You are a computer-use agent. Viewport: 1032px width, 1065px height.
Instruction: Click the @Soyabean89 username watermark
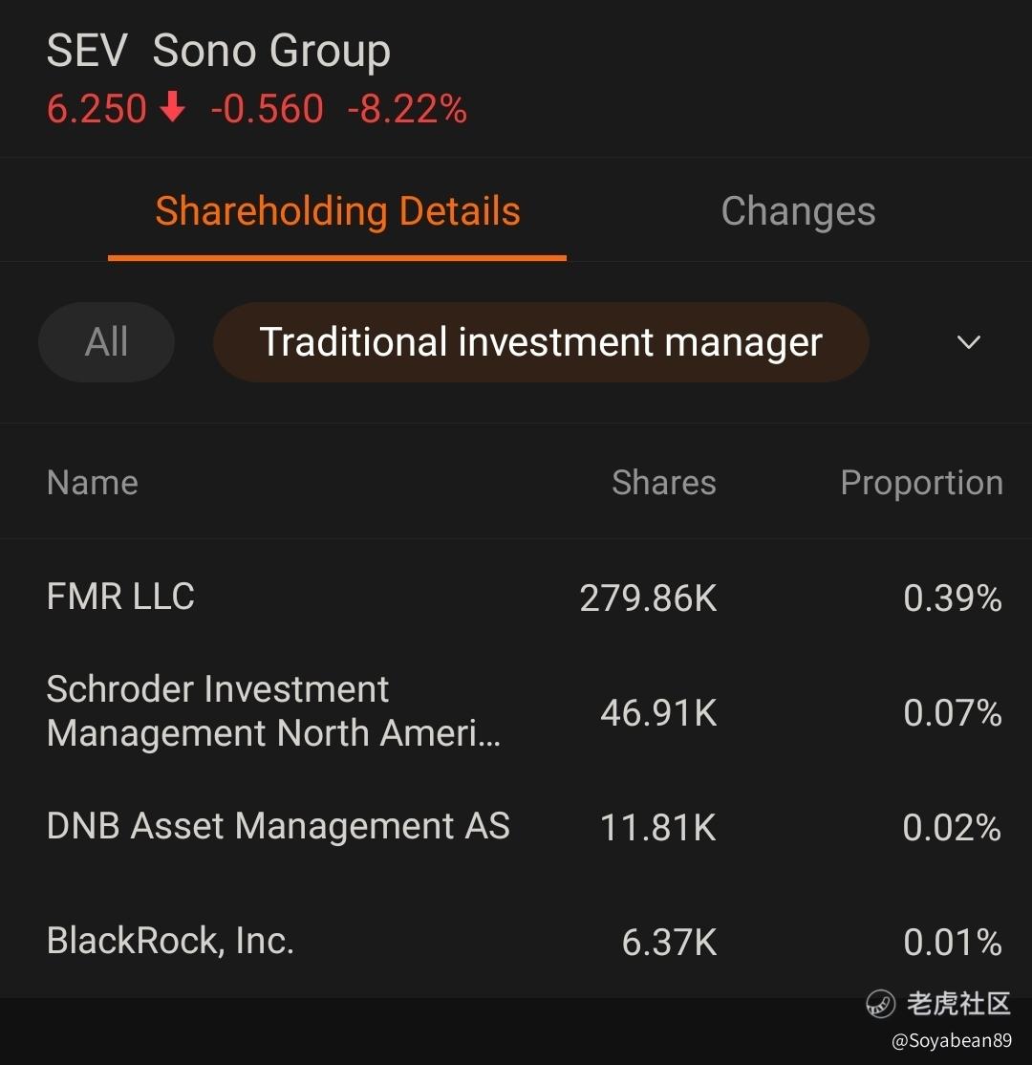coord(951,1040)
